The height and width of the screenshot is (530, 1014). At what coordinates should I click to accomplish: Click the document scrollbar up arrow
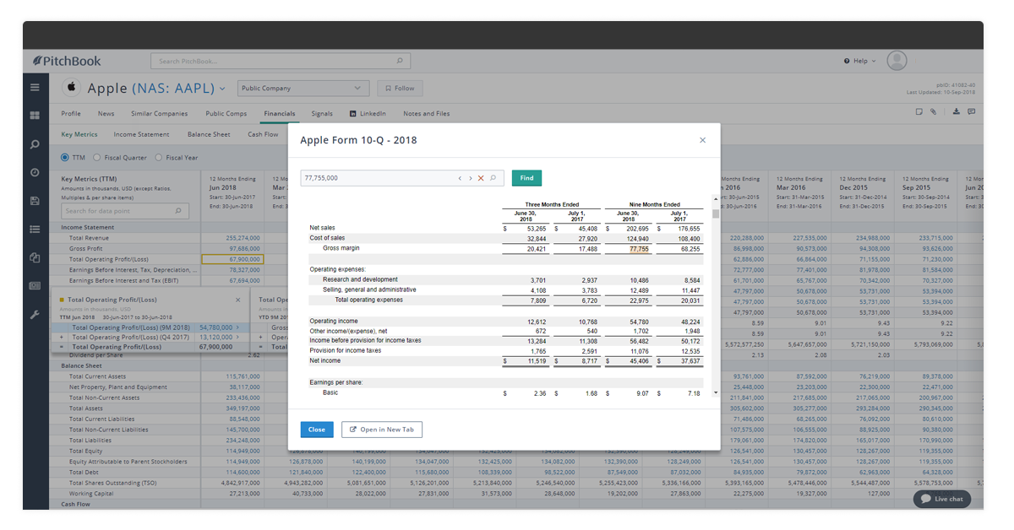(x=716, y=199)
